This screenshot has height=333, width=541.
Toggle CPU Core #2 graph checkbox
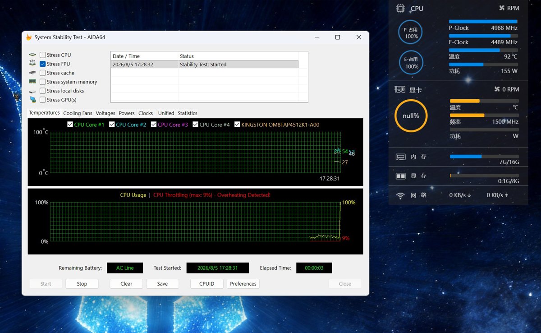click(x=112, y=125)
